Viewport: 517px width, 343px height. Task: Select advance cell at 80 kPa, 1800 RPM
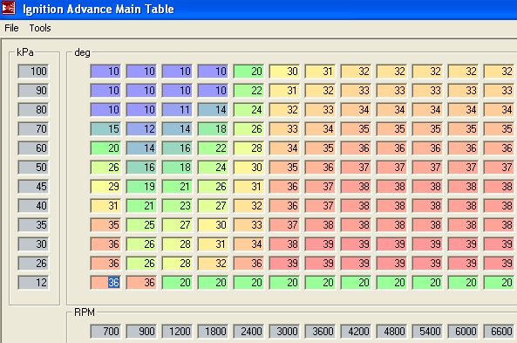click(213, 110)
